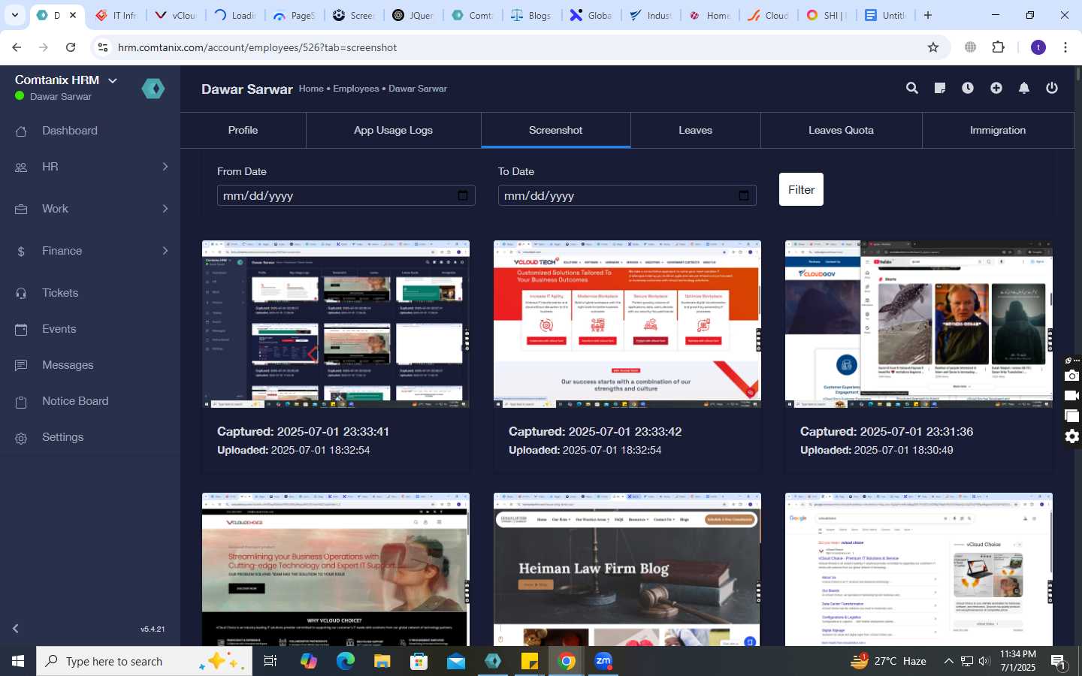Open Mail app from taskbar

click(456, 661)
